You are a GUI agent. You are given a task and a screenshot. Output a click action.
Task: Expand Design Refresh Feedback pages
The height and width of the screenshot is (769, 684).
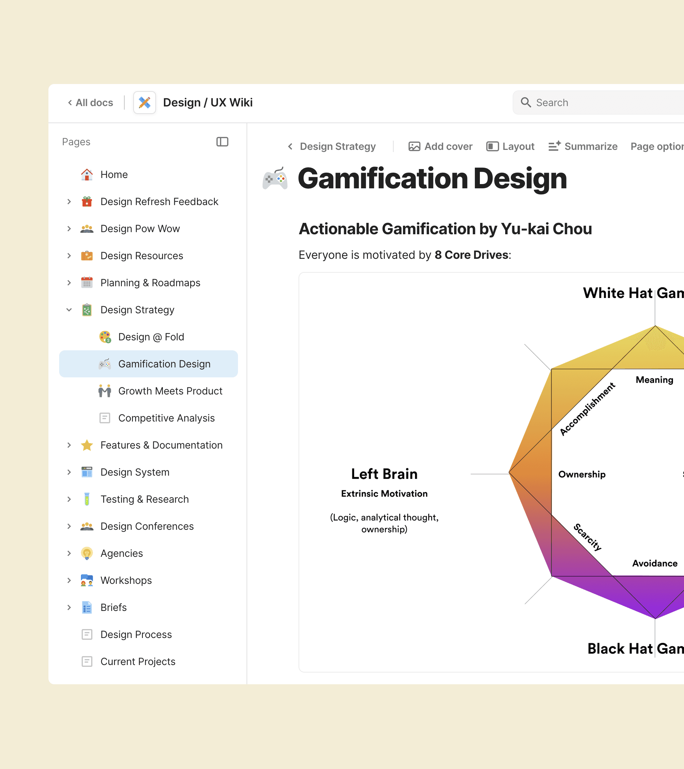tap(69, 202)
